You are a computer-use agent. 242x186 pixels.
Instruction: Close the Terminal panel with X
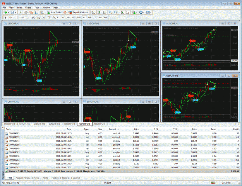click(3, 128)
